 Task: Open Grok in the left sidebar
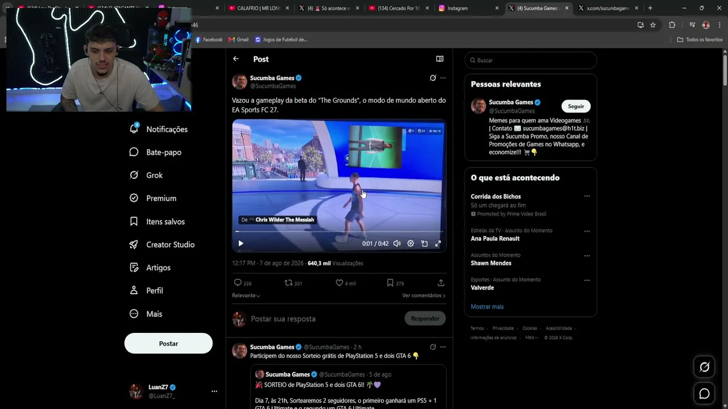pos(146,176)
